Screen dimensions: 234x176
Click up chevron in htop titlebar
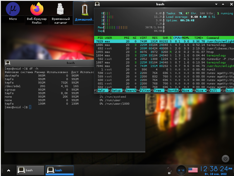223,4
